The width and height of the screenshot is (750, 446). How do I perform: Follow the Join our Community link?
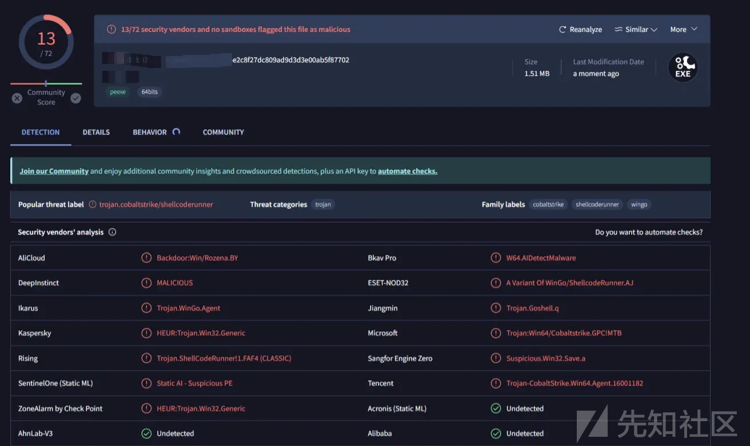(x=54, y=171)
